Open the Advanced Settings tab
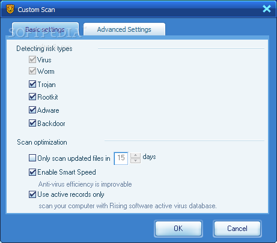 pyautogui.click(x=124, y=29)
